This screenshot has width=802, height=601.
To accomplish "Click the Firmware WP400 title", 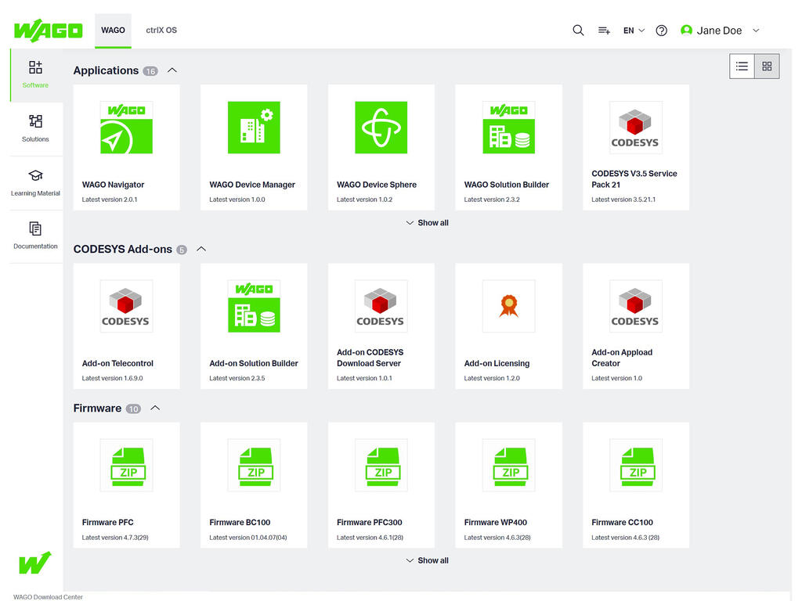I will pos(496,523).
